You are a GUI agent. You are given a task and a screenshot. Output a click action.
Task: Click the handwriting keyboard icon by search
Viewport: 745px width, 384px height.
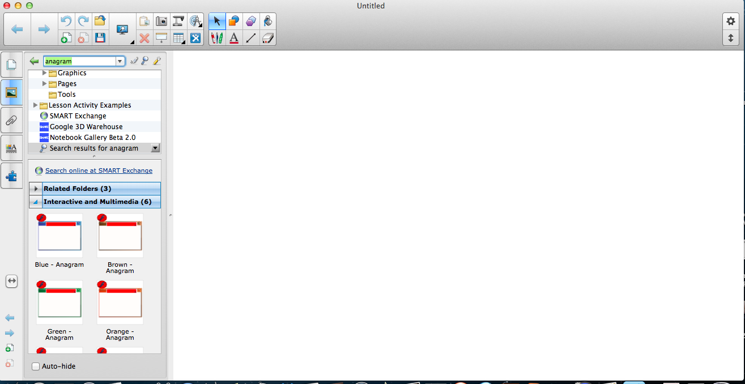pyautogui.click(x=134, y=61)
